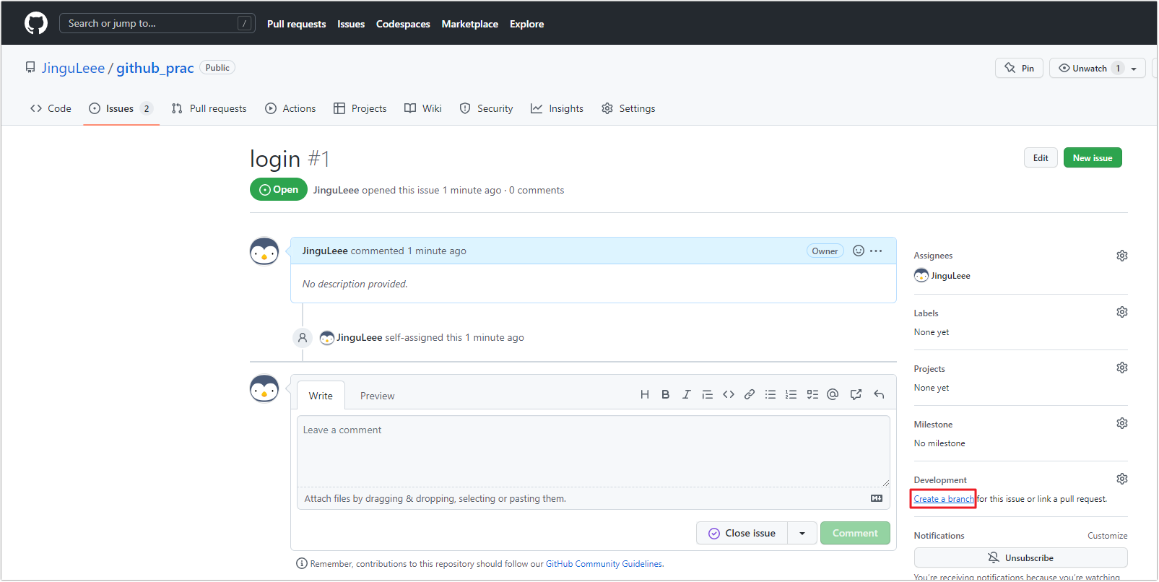Mention a user with the @ icon
1159x582 pixels.
pyautogui.click(x=833, y=394)
